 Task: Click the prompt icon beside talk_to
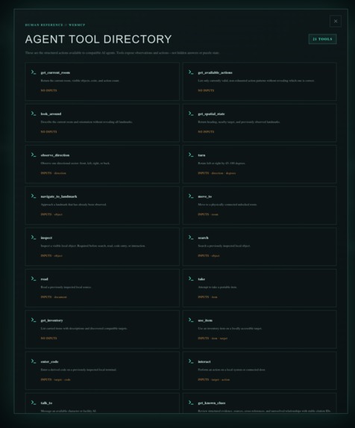point(34,403)
